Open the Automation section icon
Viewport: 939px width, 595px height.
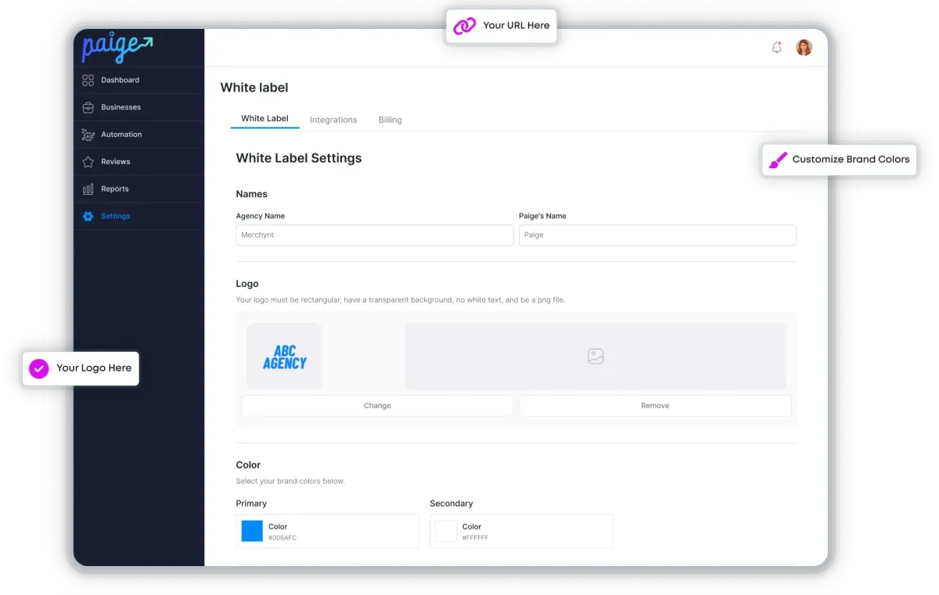coord(88,134)
